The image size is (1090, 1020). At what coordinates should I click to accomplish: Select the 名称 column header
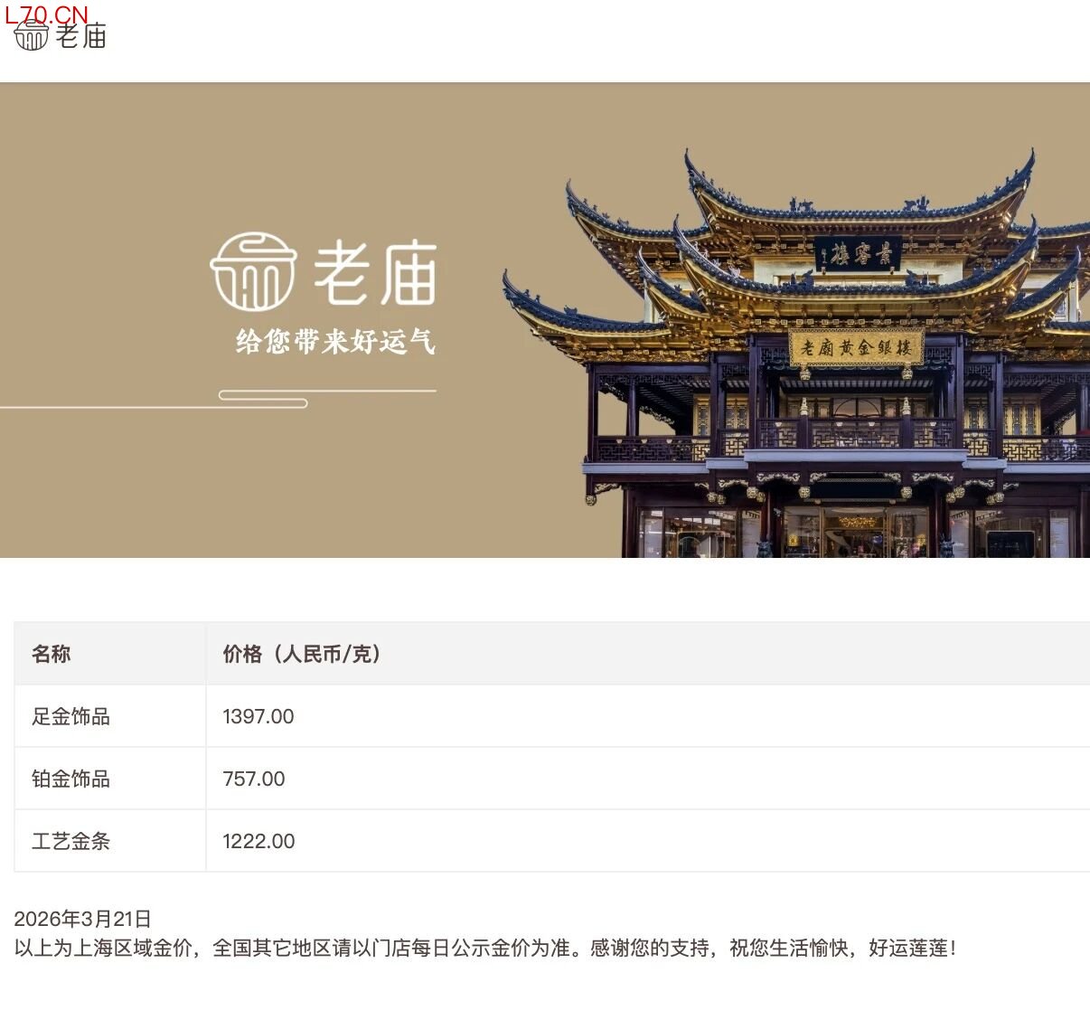click(52, 654)
